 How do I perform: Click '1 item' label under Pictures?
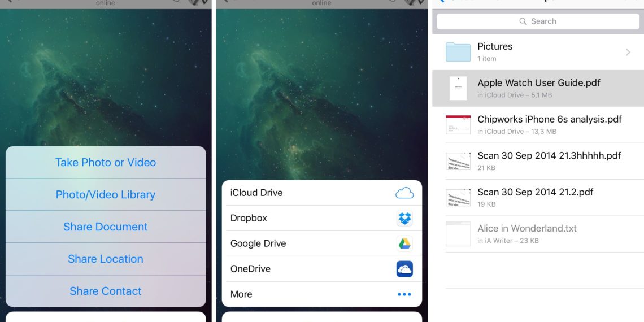coord(487,59)
